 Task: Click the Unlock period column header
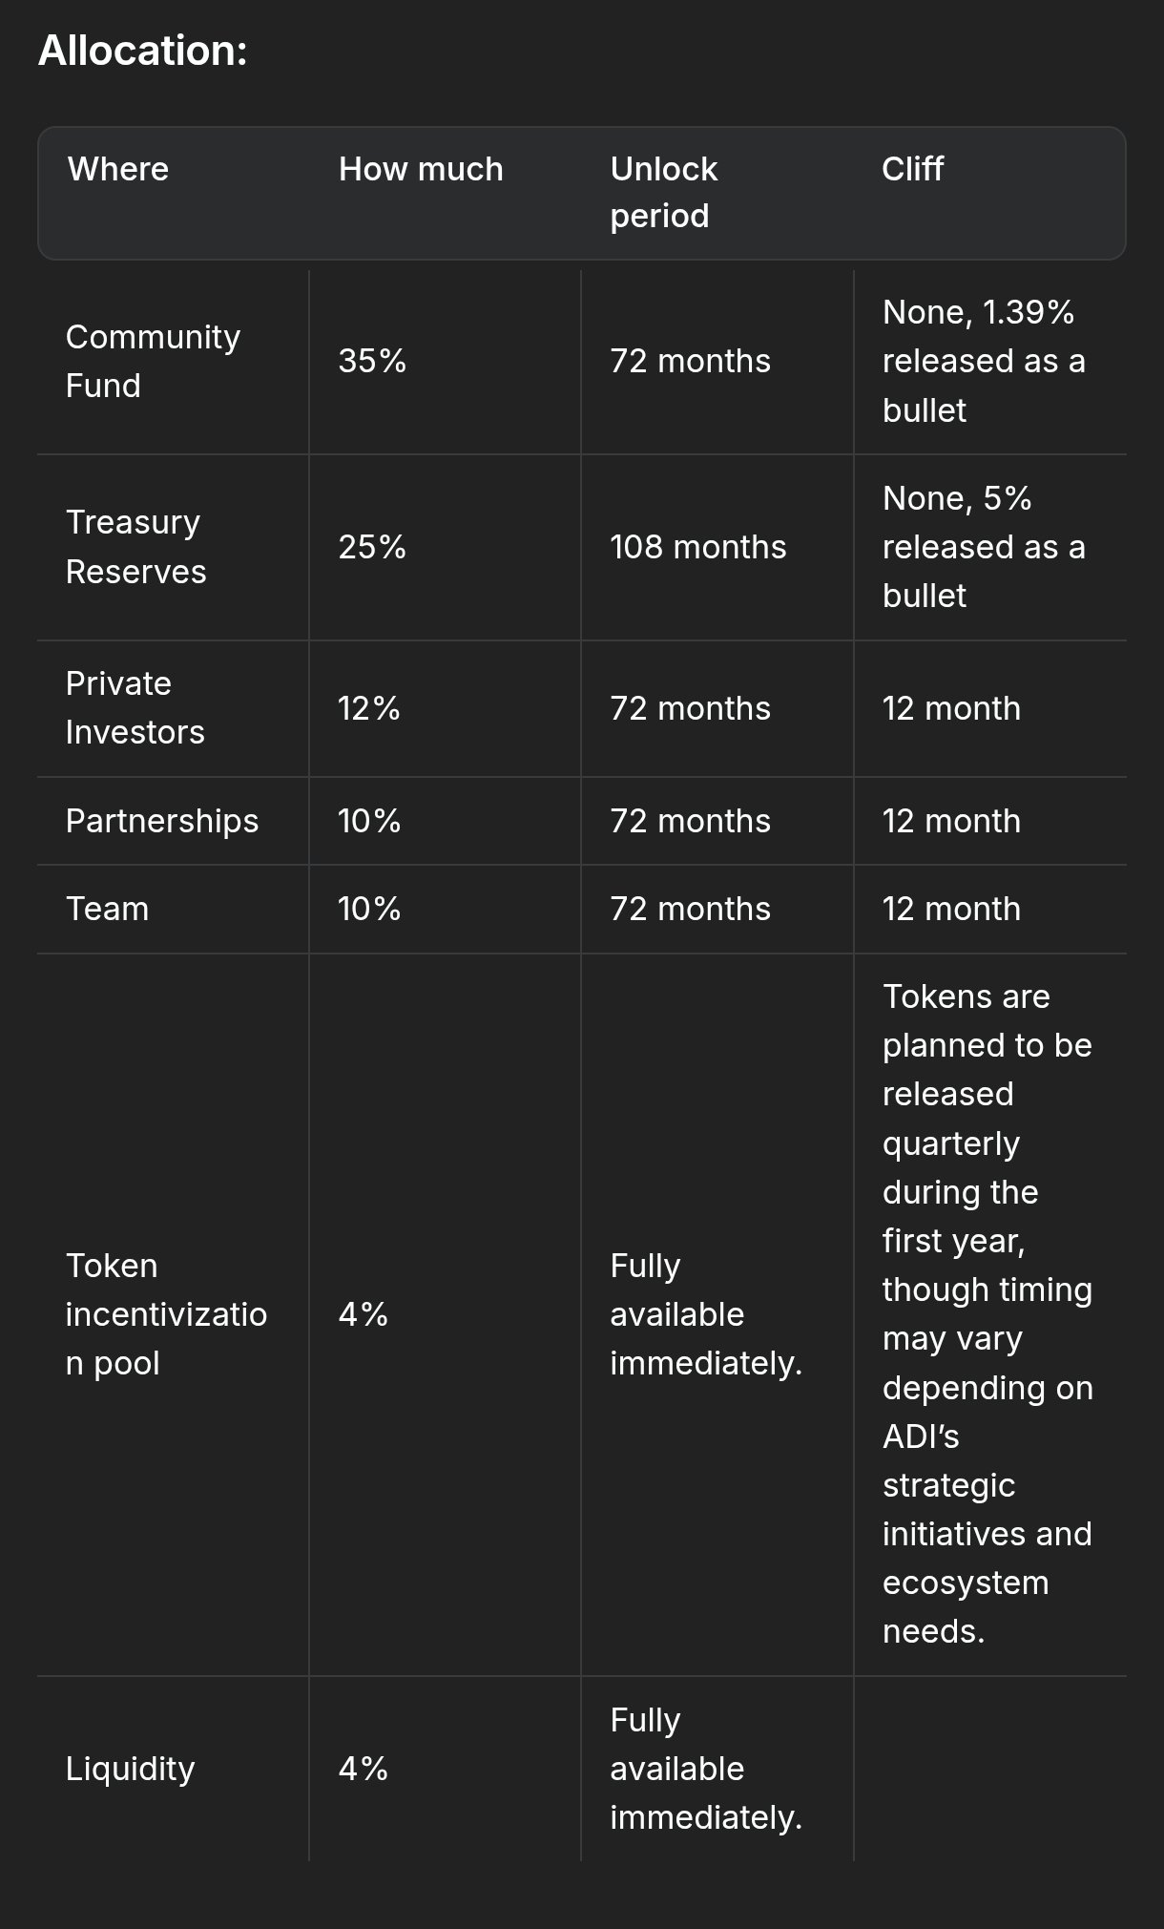click(x=663, y=192)
